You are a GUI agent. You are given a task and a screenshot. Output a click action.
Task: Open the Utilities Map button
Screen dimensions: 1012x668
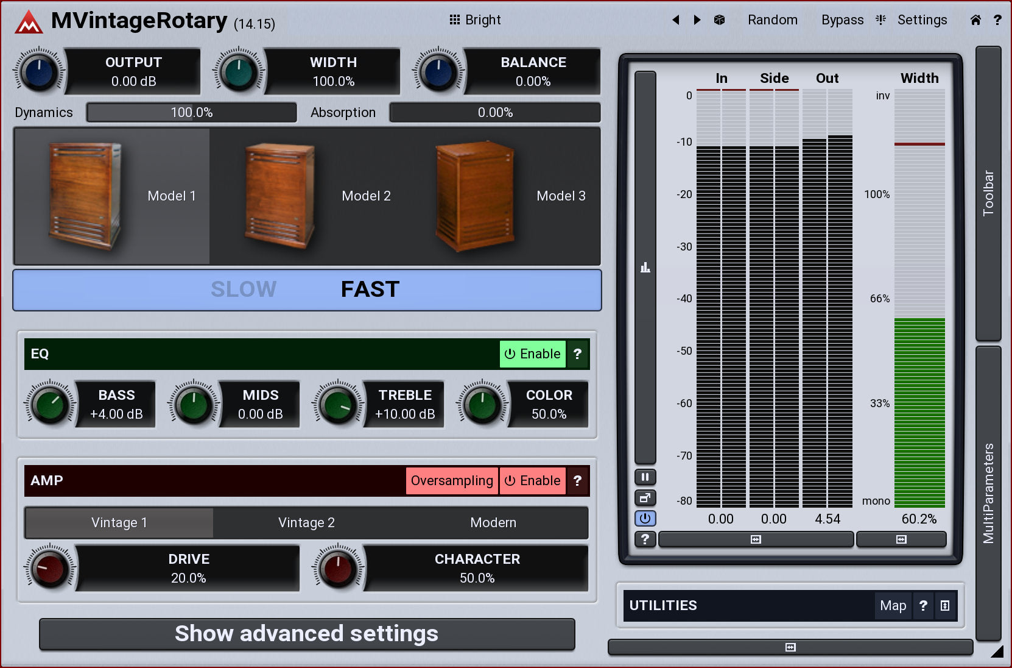pos(893,606)
